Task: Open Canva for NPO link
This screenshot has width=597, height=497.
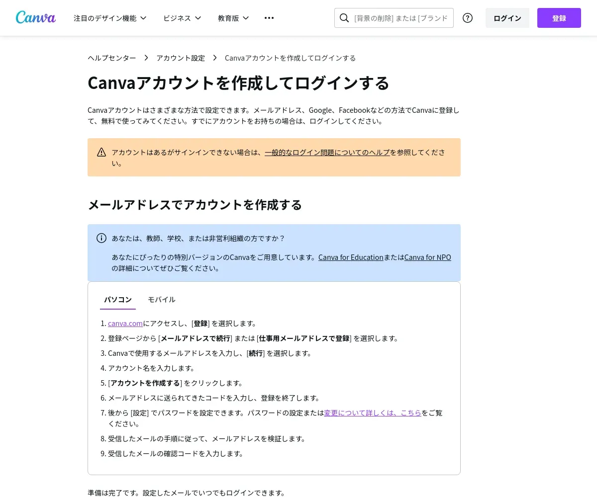Action: pyautogui.click(x=428, y=257)
